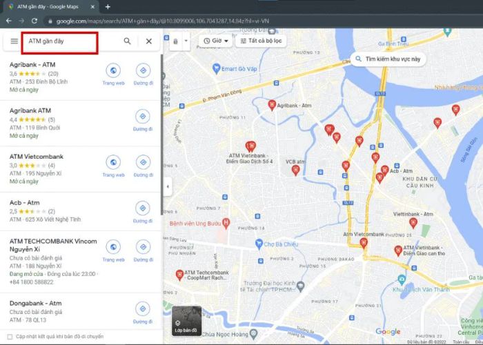483x345 pixels.
Task: Open the 'ATM Vietcombank' result title
Action: point(37,157)
